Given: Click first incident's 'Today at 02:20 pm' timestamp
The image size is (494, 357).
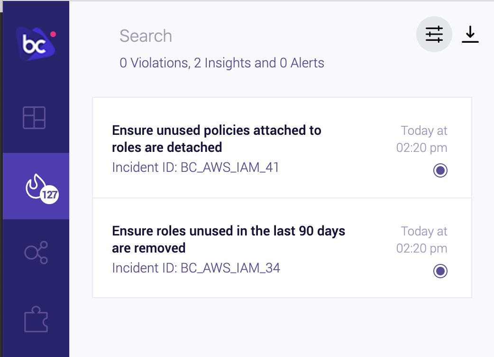Looking at the screenshot, I should (x=421, y=139).
